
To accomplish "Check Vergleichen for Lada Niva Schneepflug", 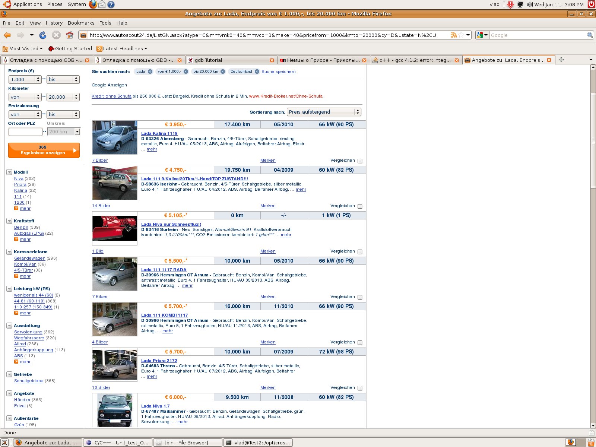I will tap(360, 252).
